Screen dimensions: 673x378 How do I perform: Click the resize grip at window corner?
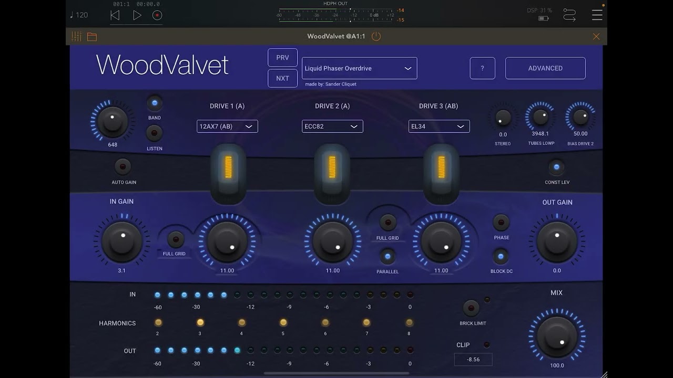(603, 374)
